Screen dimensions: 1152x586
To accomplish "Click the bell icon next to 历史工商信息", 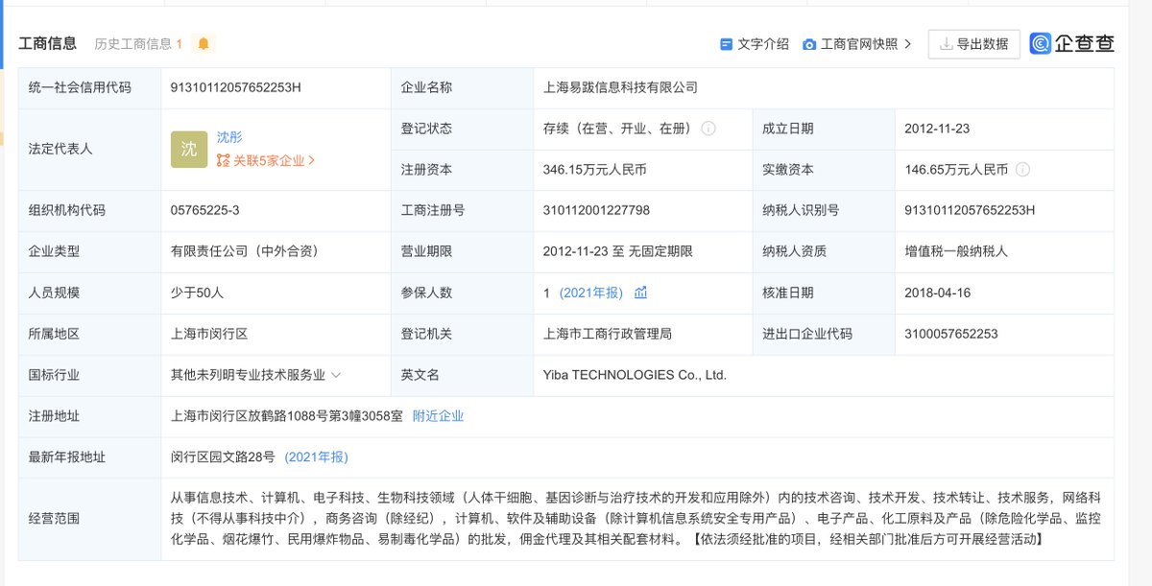I will pyautogui.click(x=204, y=42).
